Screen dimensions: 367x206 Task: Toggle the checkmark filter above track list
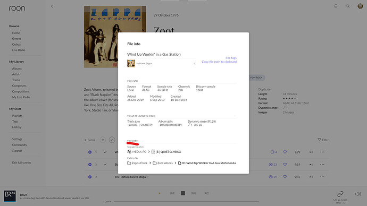click(x=112, y=140)
